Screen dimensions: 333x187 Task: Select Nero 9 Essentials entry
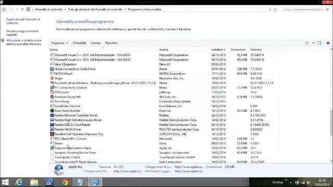point(65,64)
